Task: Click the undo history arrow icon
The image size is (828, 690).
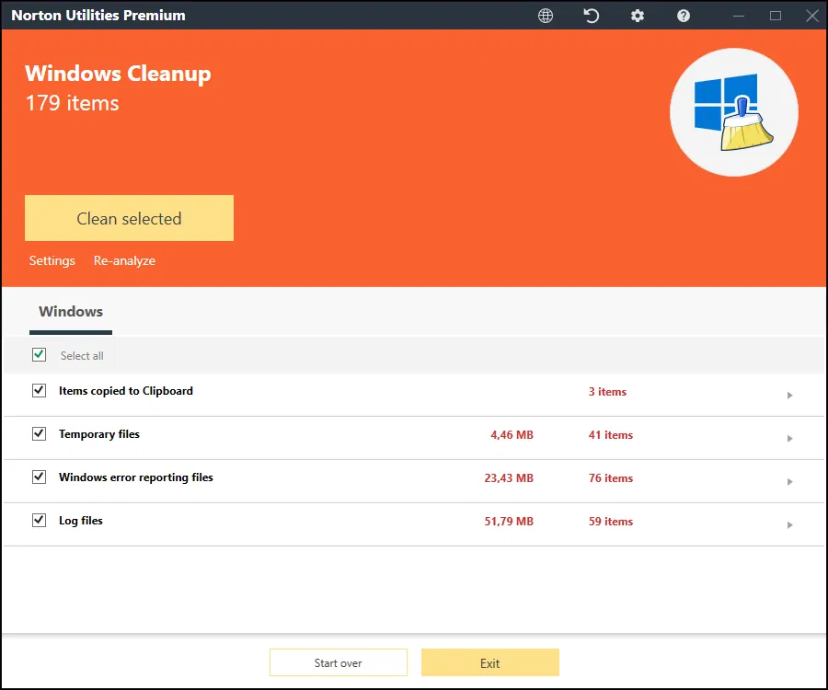Action: pos(592,16)
